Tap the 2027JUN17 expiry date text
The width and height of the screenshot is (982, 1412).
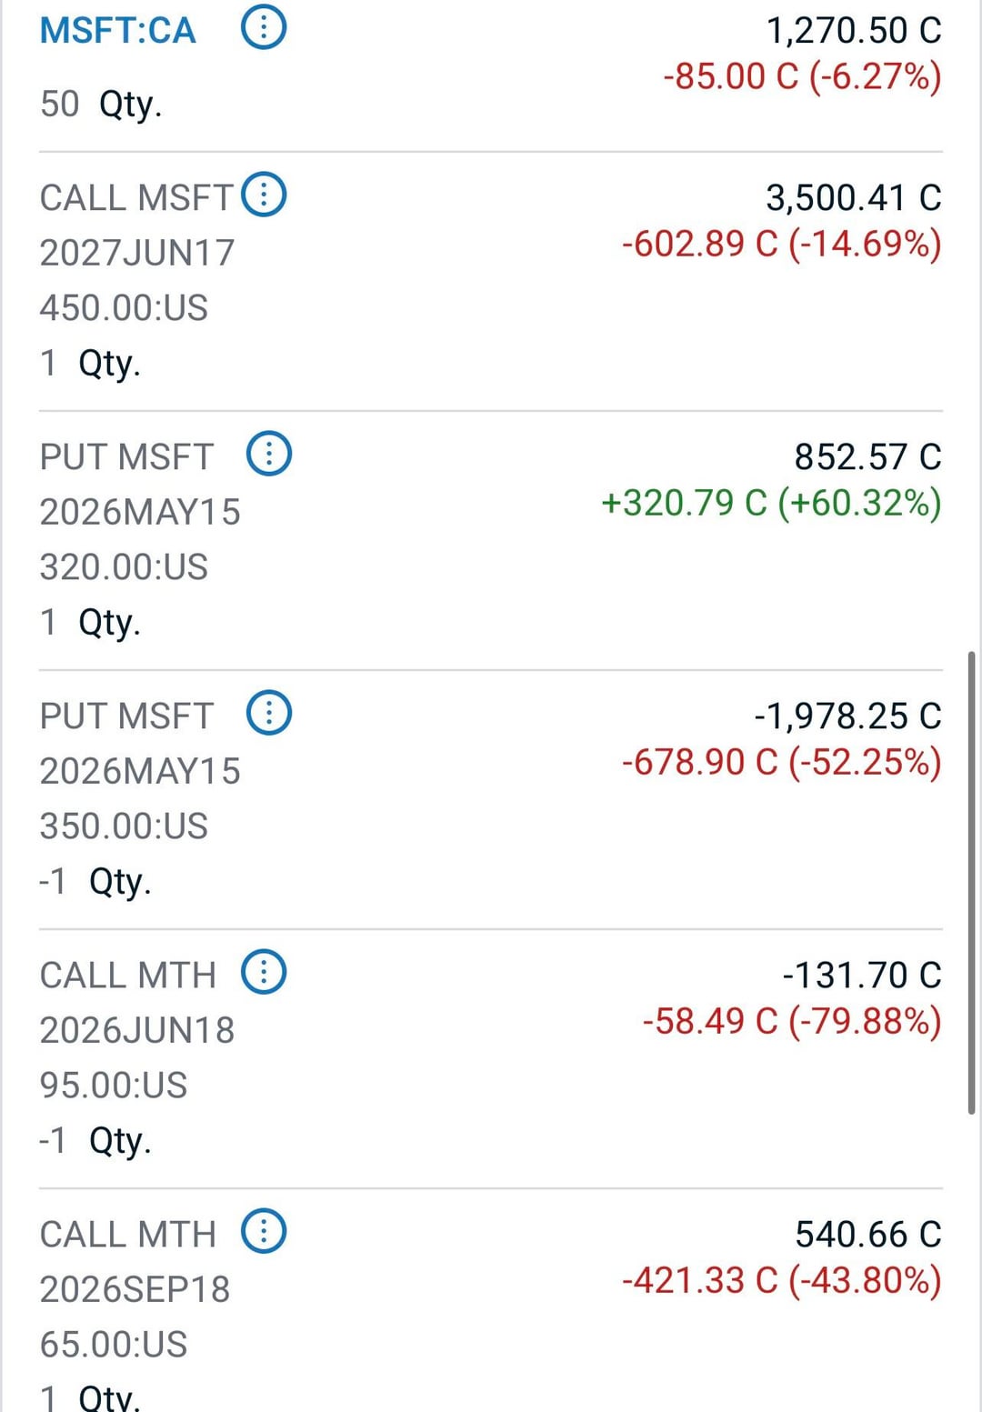point(137,253)
